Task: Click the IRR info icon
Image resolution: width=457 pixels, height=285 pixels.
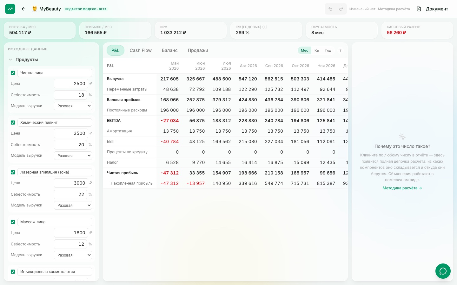Action: tap(265, 27)
